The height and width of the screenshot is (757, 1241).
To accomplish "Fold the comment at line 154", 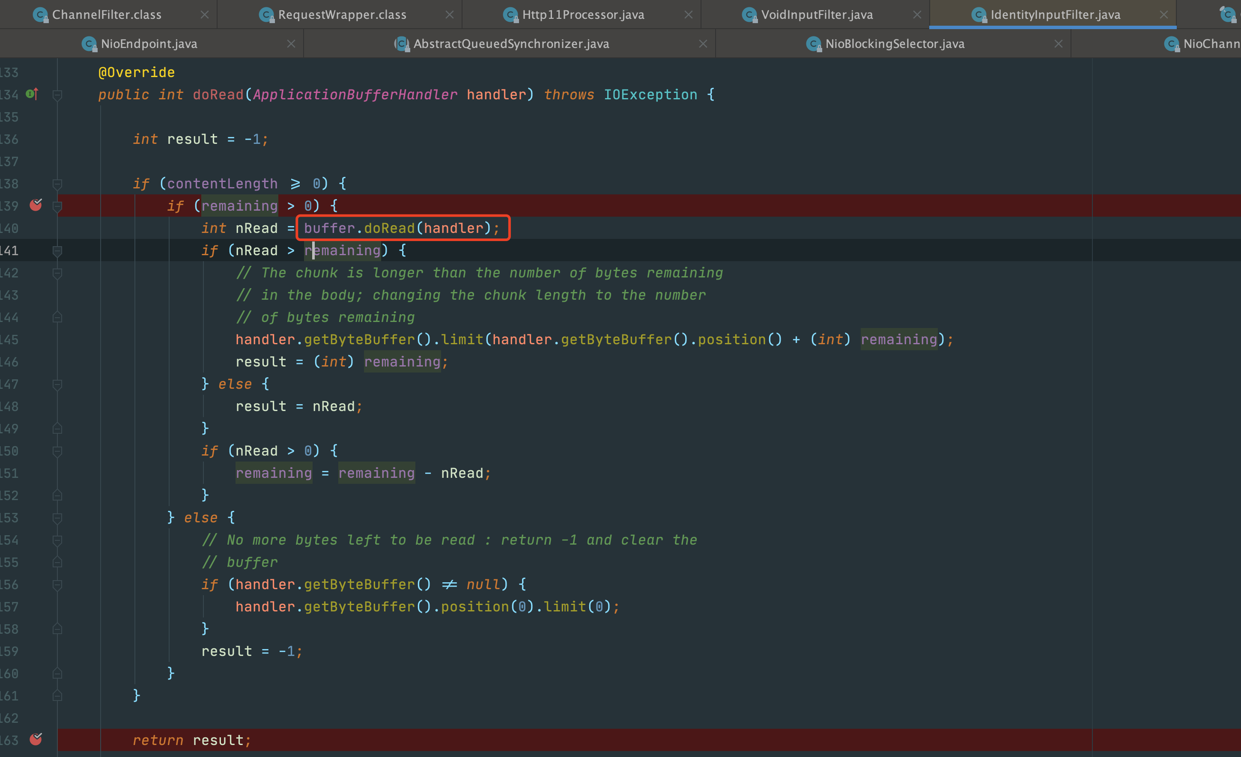I will tap(57, 540).
